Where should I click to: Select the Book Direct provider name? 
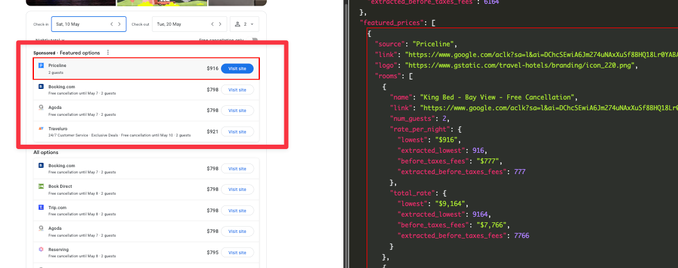click(60, 187)
